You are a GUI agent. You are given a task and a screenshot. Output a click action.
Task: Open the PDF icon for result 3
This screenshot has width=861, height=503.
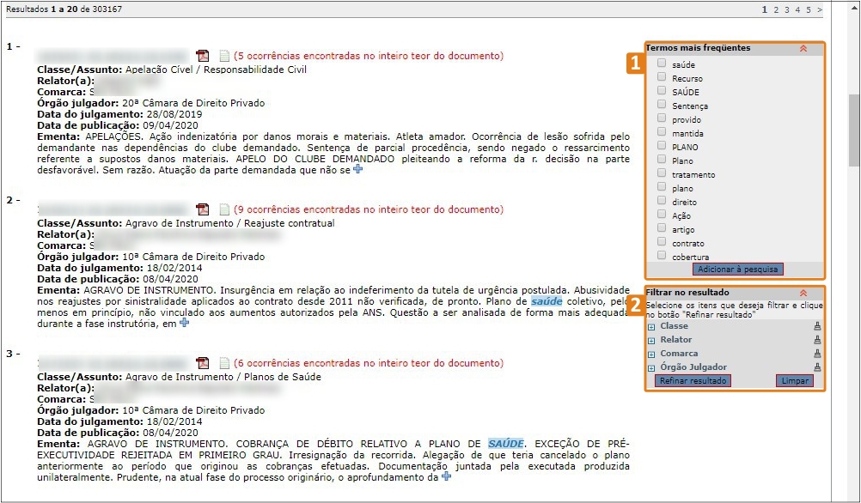pos(203,363)
